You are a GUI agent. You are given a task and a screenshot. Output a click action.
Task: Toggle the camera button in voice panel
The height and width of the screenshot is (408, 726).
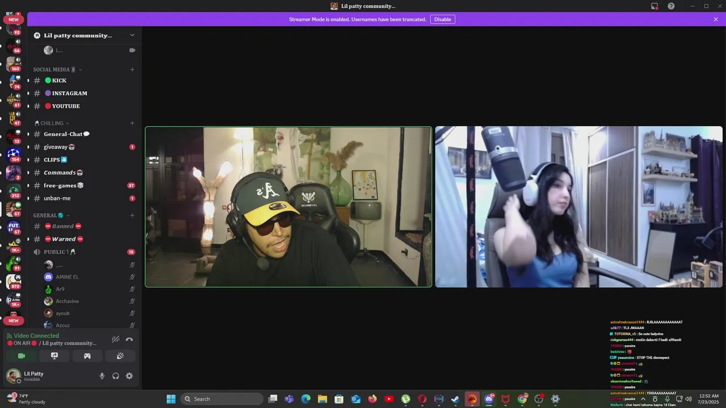coord(22,356)
